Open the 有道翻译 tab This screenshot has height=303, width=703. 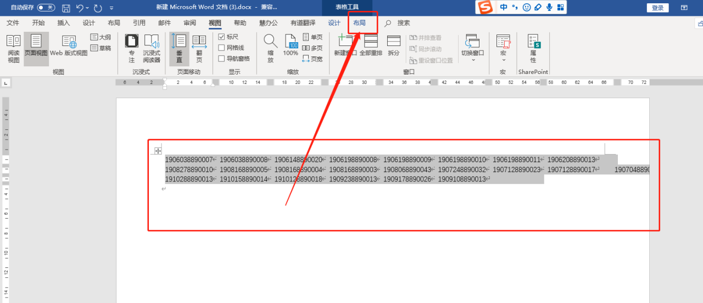pos(303,23)
